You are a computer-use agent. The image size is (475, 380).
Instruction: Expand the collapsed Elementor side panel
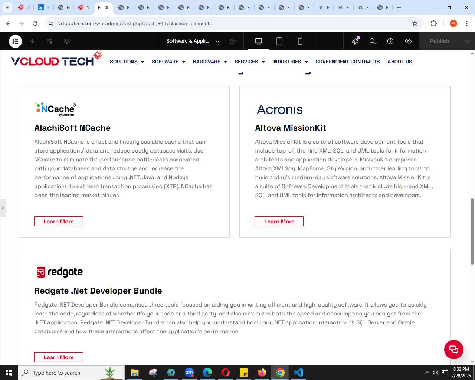coord(3,208)
